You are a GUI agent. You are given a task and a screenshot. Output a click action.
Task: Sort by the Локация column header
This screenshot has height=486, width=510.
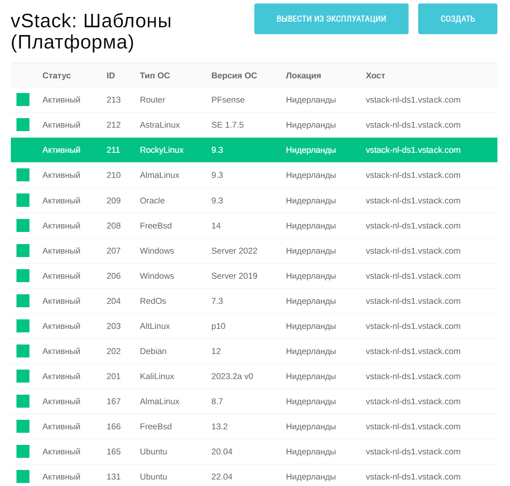tap(303, 75)
